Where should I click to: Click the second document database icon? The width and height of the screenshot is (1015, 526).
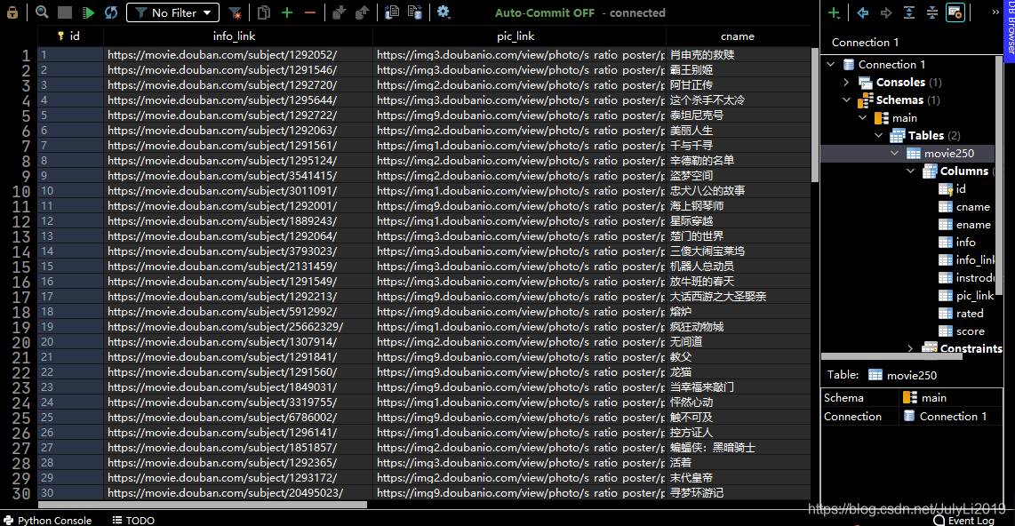click(x=415, y=12)
